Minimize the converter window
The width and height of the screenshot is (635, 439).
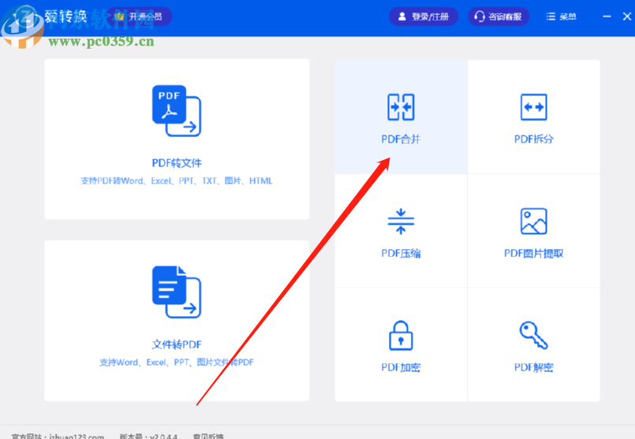point(607,17)
